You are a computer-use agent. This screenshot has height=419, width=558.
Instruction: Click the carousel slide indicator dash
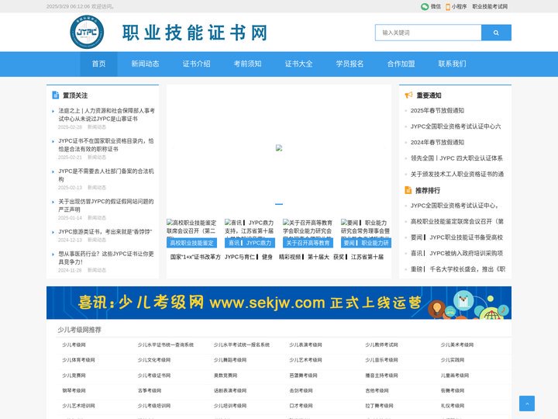pyautogui.click(x=279, y=204)
